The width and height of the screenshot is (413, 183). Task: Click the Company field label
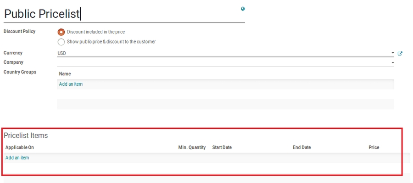click(x=13, y=62)
